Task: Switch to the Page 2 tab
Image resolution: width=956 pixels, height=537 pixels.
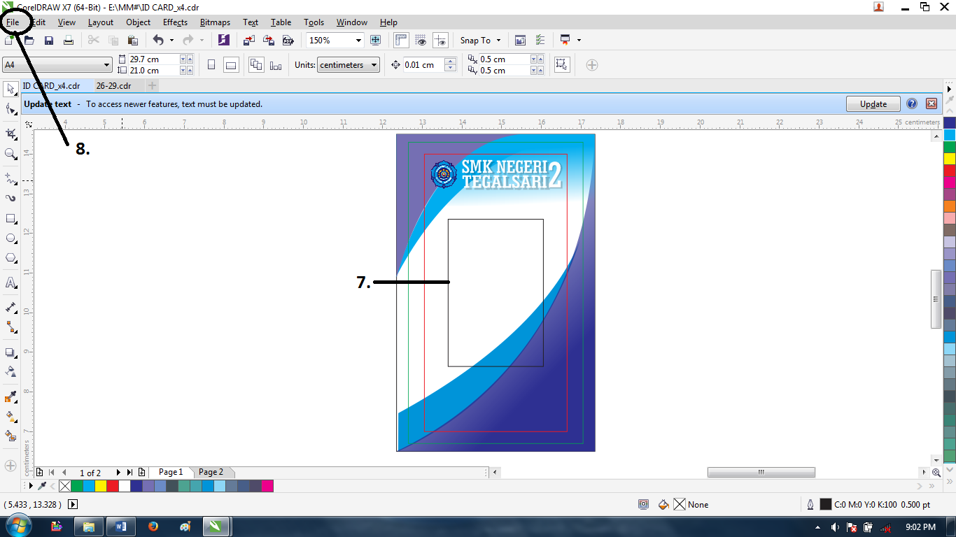Action: pos(211,472)
